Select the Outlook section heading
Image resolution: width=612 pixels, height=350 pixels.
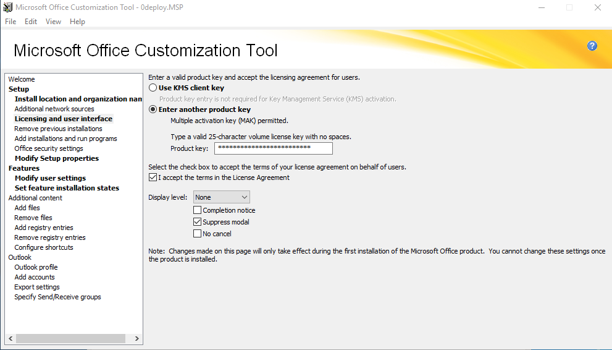20,257
